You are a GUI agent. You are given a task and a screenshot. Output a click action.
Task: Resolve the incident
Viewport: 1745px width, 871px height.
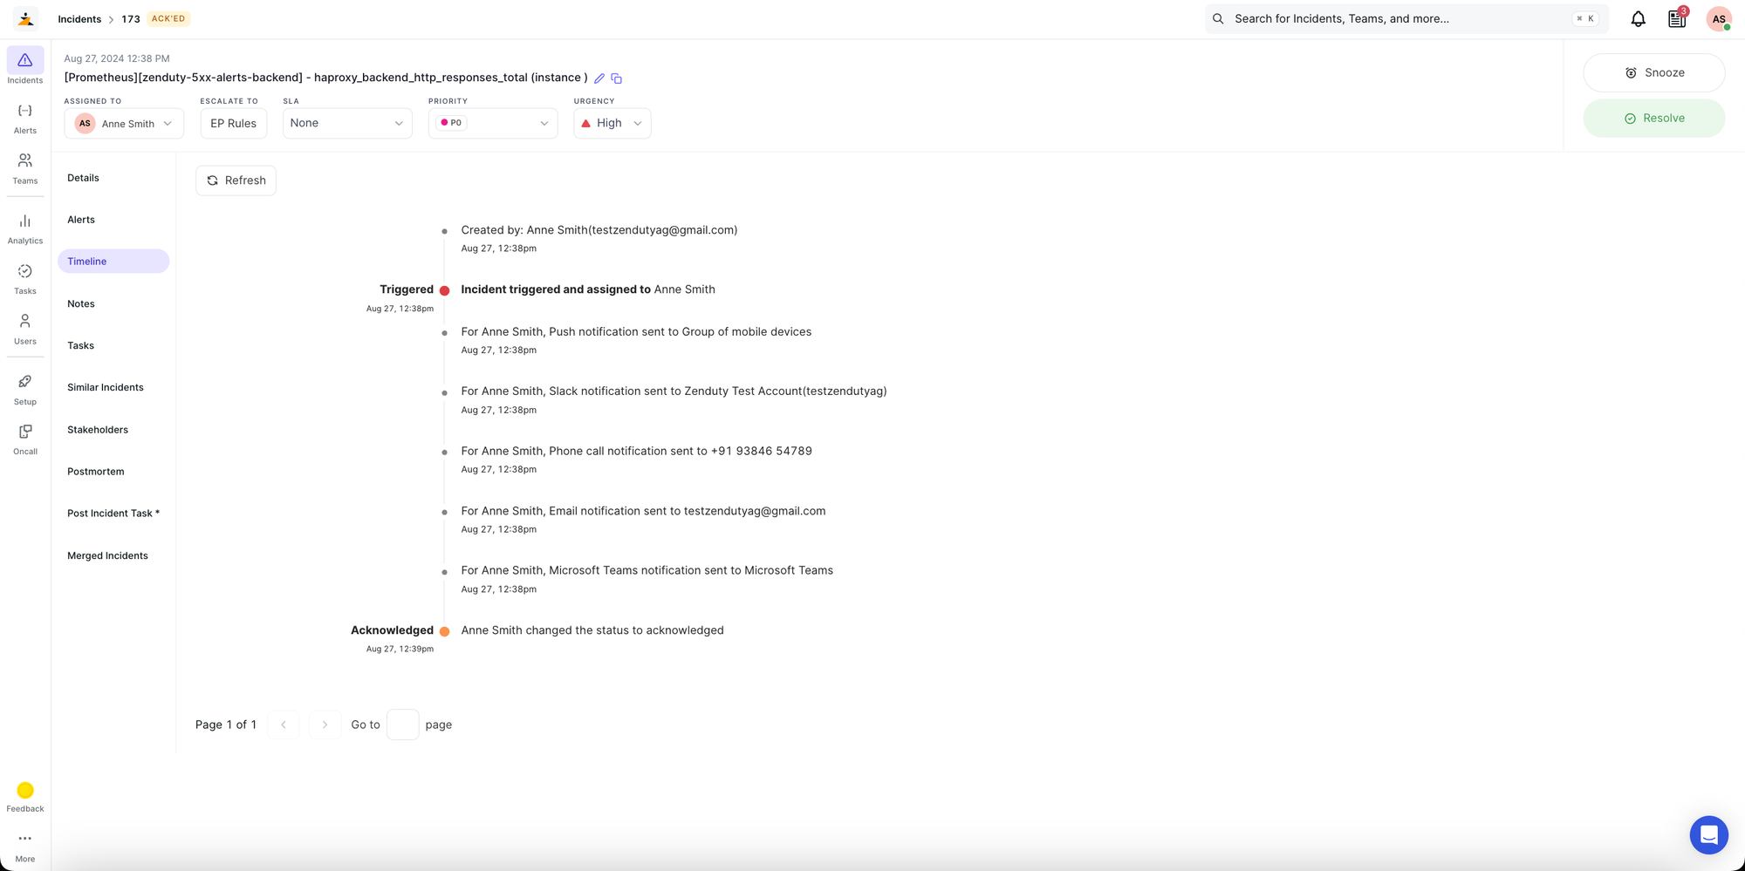click(x=1654, y=119)
